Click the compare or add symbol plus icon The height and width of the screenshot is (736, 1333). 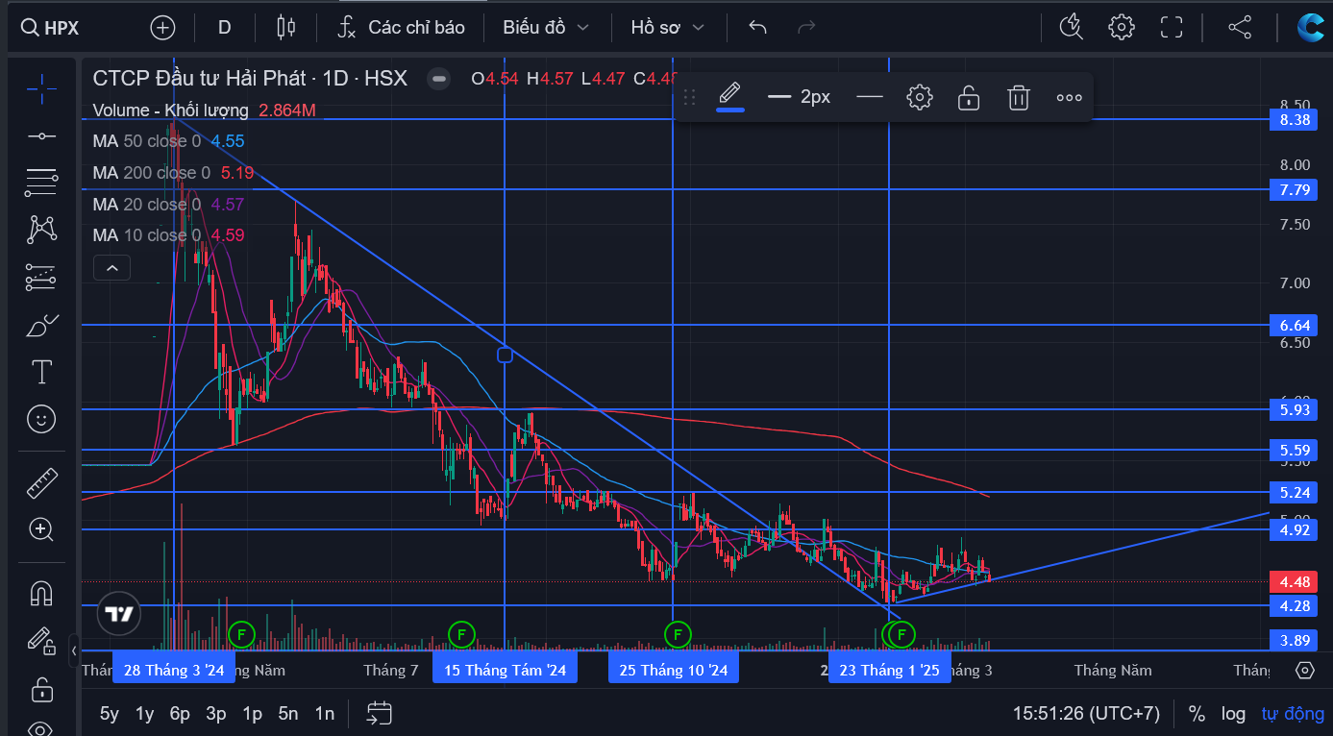pos(162,28)
